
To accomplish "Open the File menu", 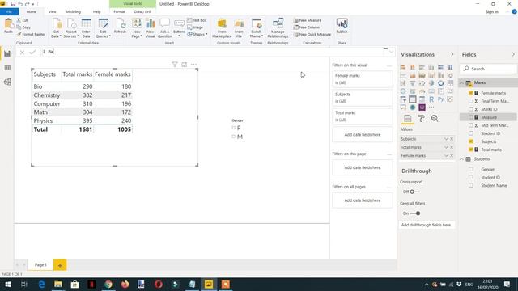I will (9, 11).
